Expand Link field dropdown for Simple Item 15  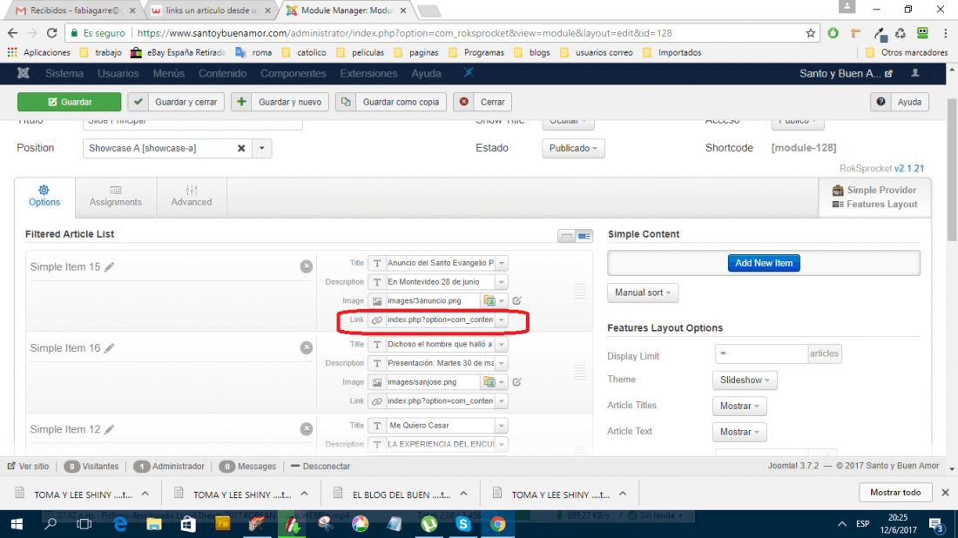coord(501,320)
